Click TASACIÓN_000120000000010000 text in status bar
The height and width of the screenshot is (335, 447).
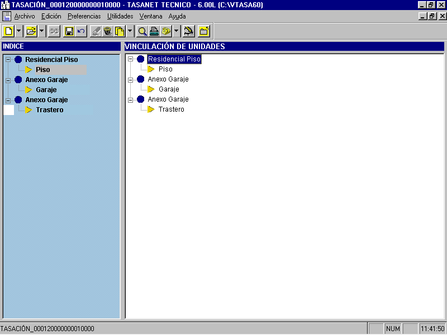47,328
